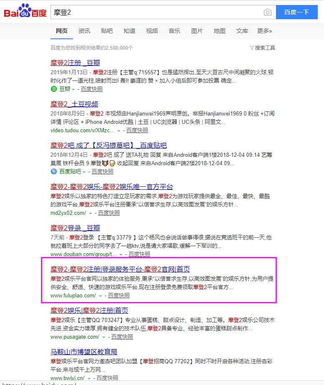Click the 百度贴吧 source label
324x385 pixels.
click(70, 171)
